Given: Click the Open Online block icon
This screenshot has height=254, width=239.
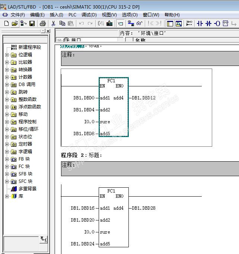Looking at the screenshot, I should click(x=23, y=23).
